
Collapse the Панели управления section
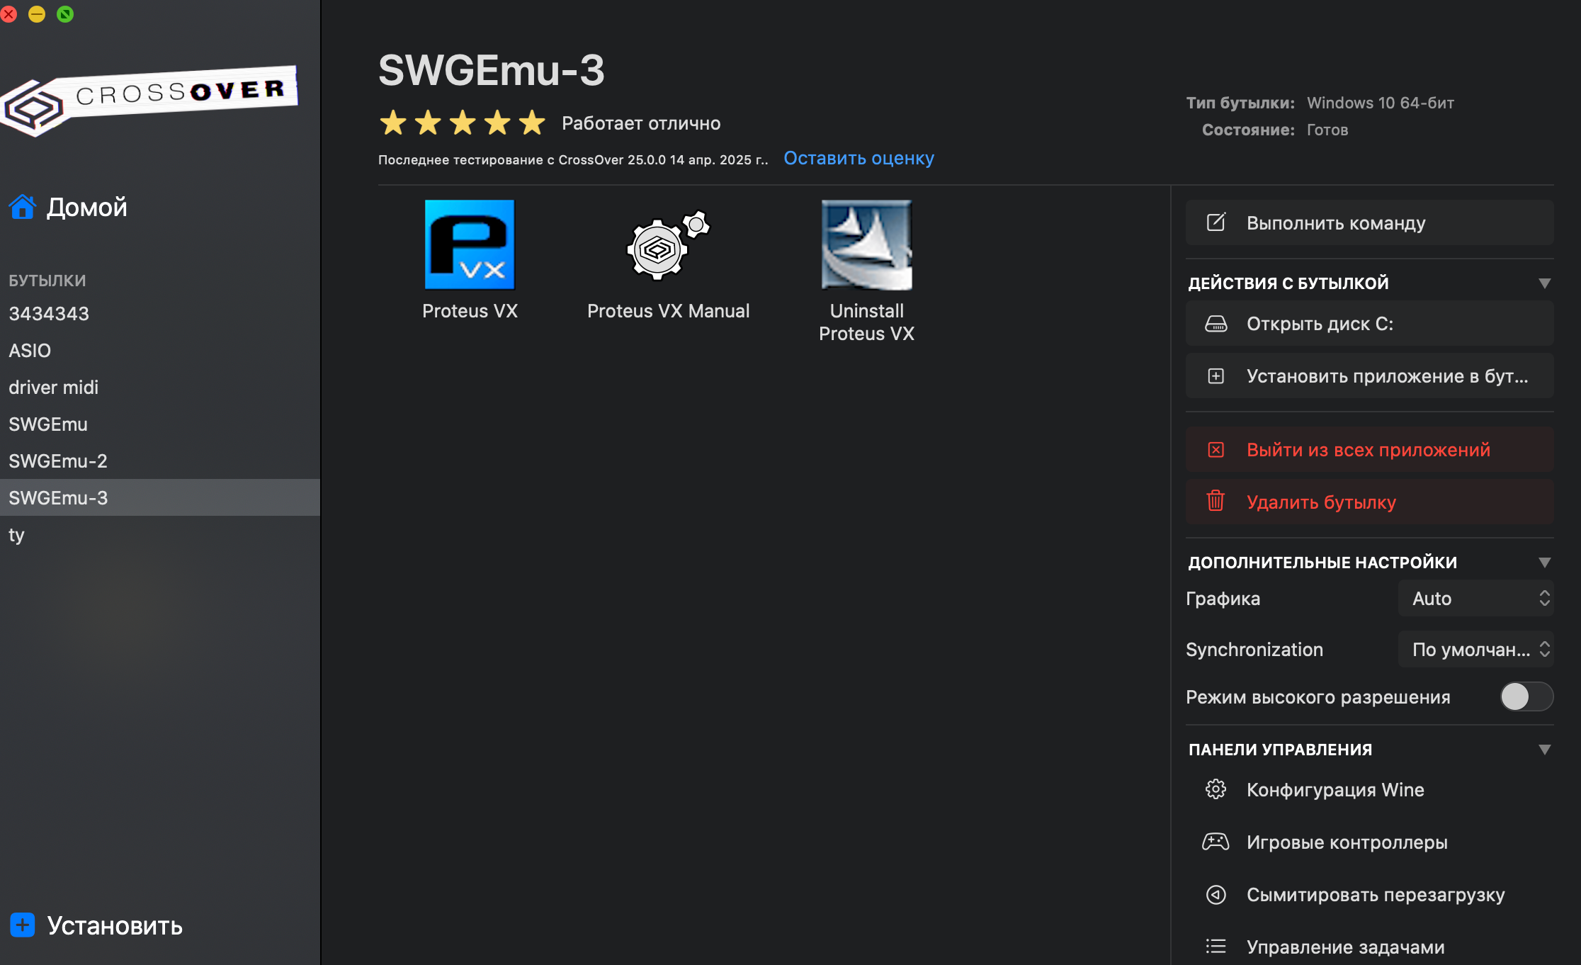click(x=1544, y=750)
